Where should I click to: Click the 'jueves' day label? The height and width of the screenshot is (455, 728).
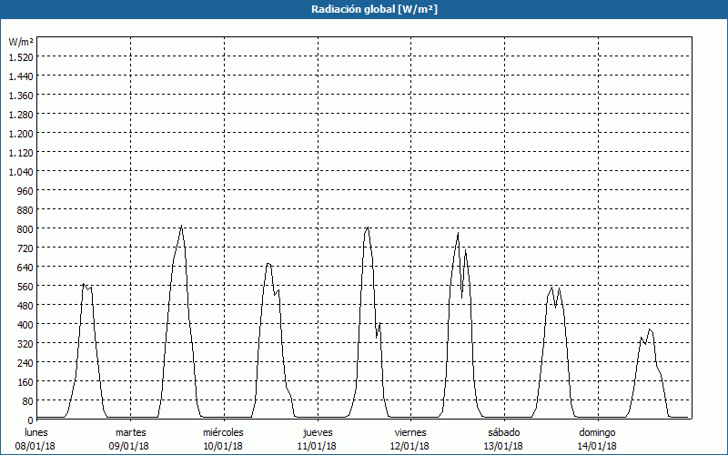[318, 432]
